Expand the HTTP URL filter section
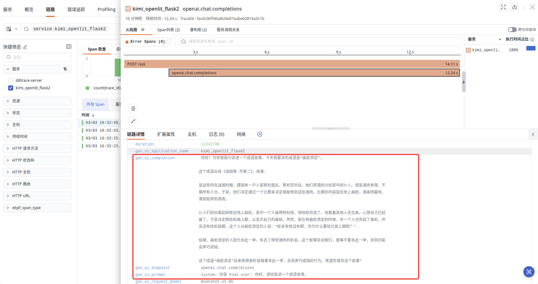Screen dimensions: 538x284 [x=38, y=196]
